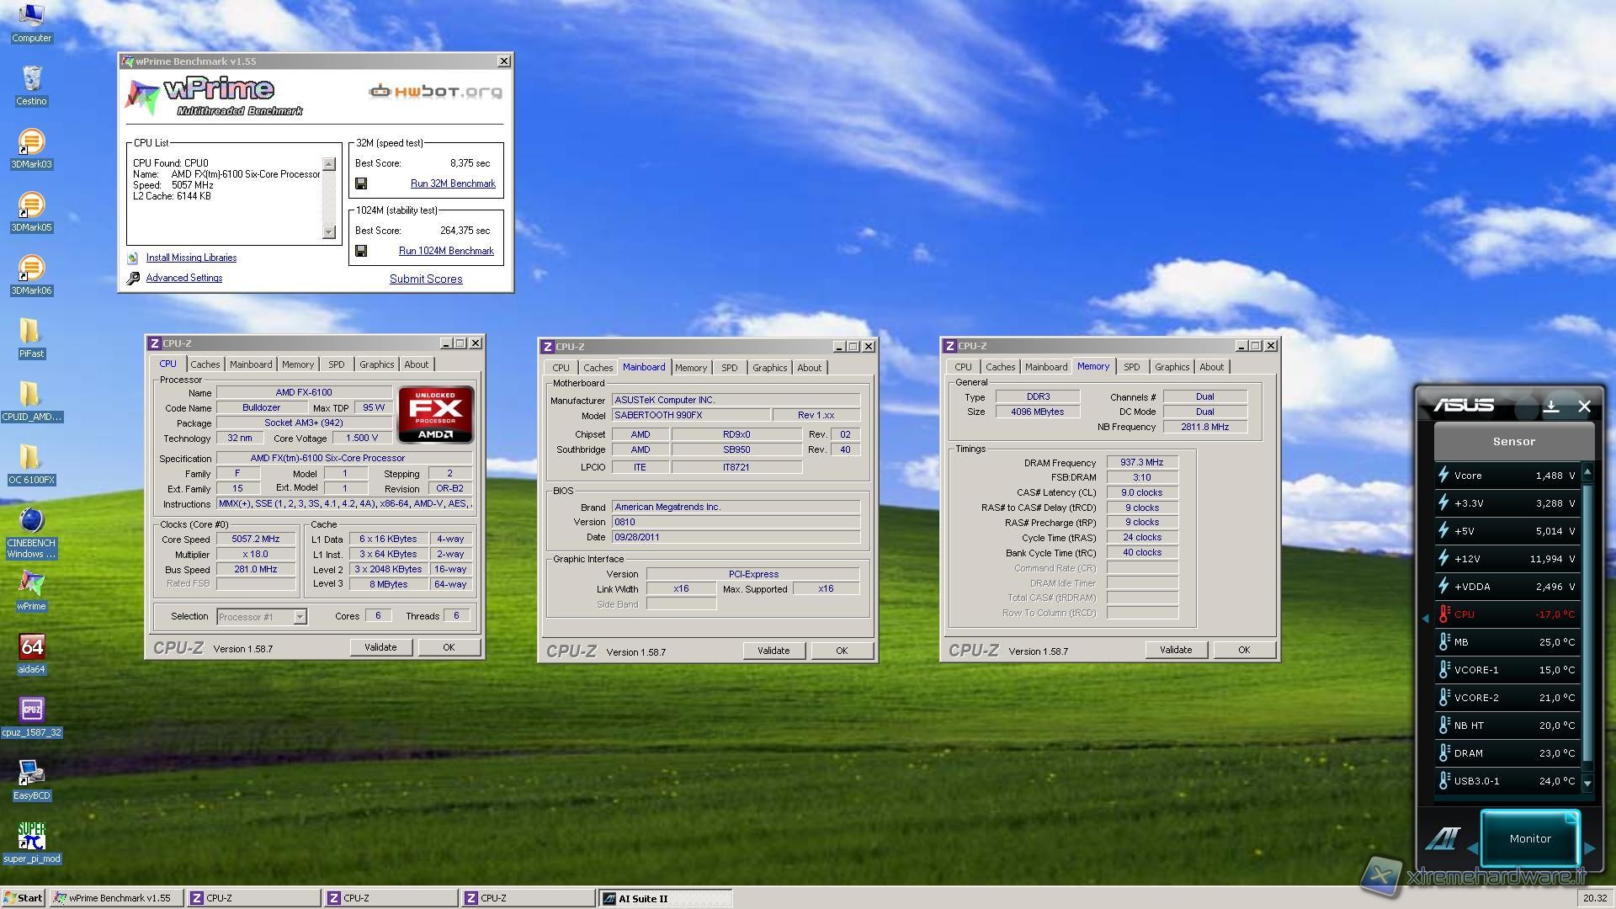Image resolution: width=1616 pixels, height=909 pixels.
Task: Click the ASUS AI Suite download arrow icon
Action: point(1551,407)
